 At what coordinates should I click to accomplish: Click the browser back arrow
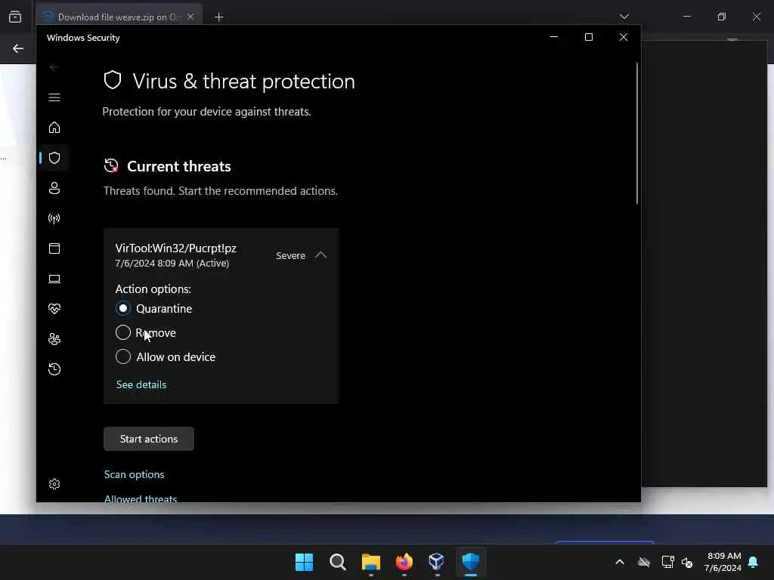(18, 48)
